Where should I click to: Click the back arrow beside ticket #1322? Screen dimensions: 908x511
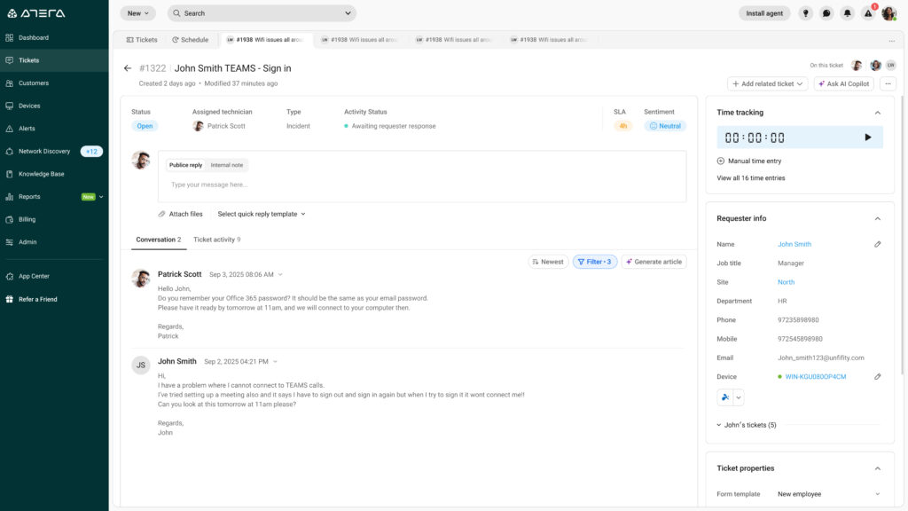(128, 68)
